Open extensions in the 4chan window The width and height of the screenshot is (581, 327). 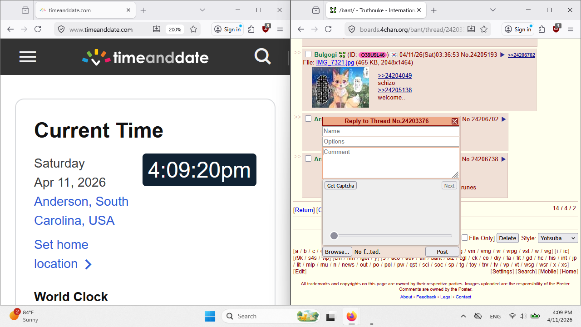pyautogui.click(x=542, y=29)
